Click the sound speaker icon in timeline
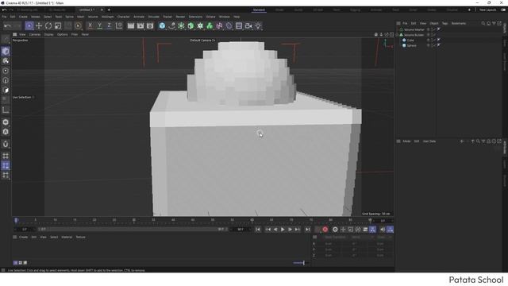Image resolution: width=508 pixels, height=286 pixels. click(x=383, y=230)
